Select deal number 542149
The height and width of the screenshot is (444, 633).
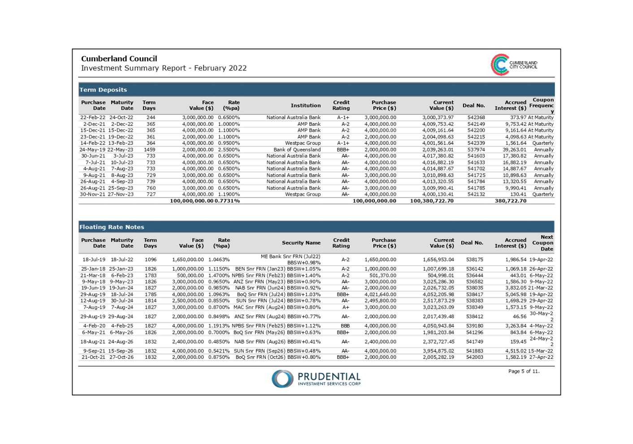pyautogui.click(x=476, y=124)
